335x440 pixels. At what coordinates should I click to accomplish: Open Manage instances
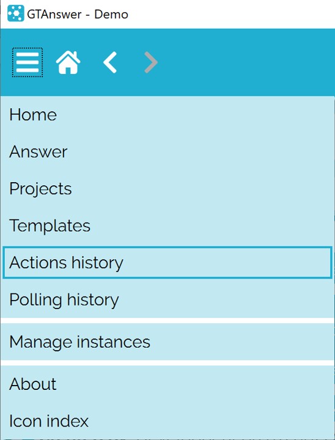pos(167,342)
